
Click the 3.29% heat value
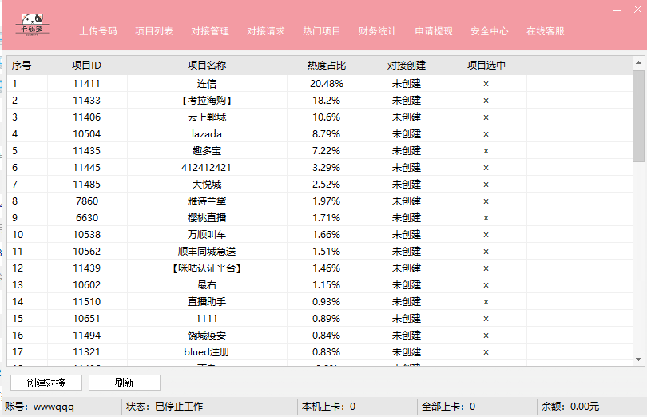[327, 168]
